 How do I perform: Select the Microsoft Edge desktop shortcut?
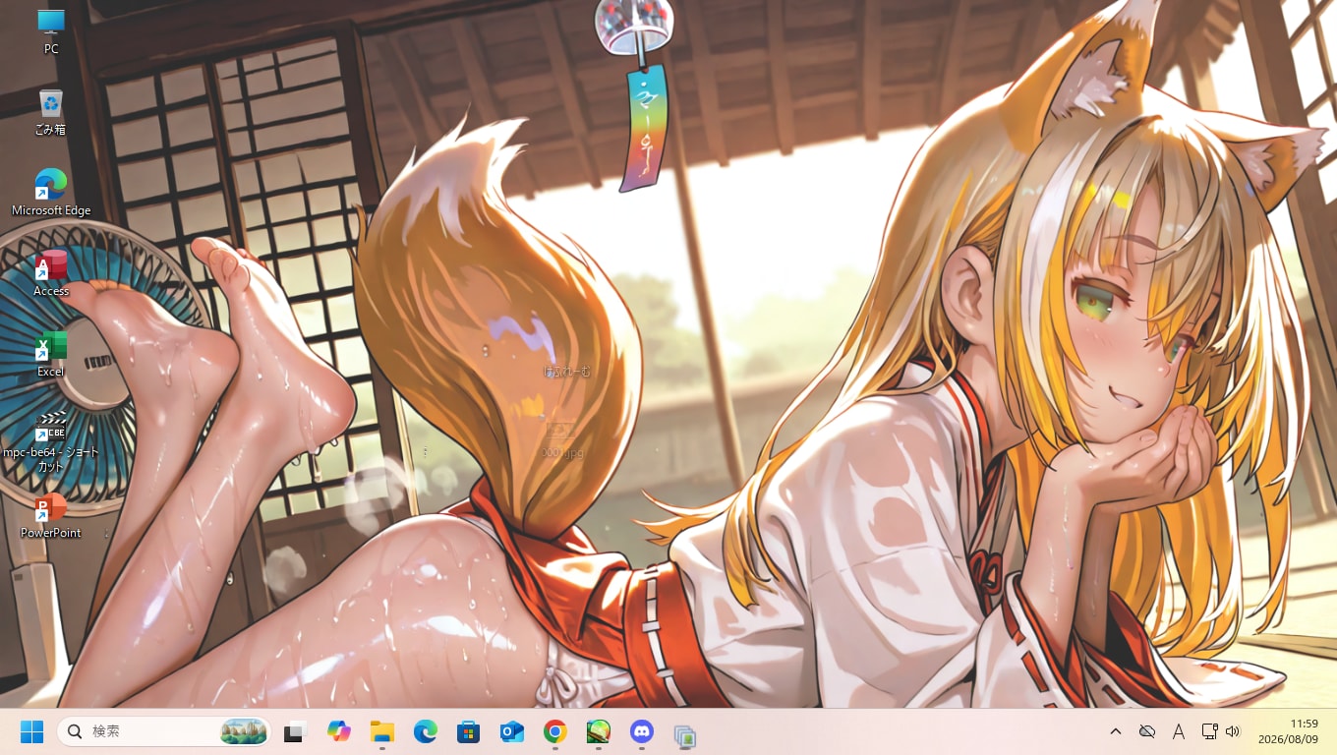pyautogui.click(x=51, y=192)
